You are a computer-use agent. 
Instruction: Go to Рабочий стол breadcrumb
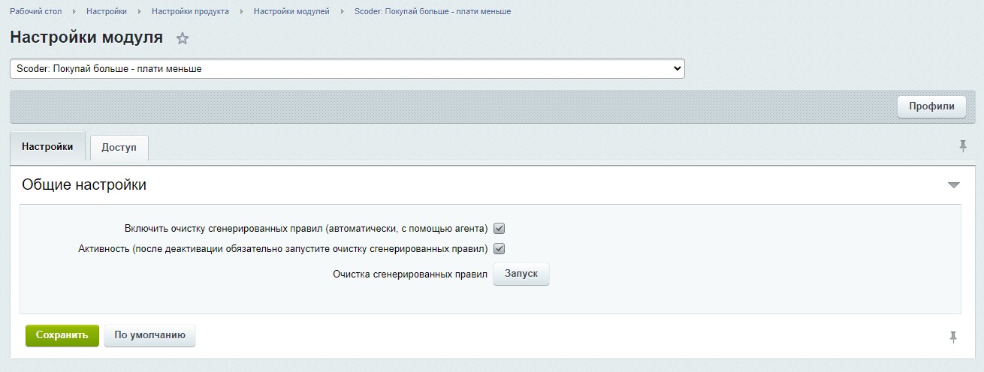point(35,12)
